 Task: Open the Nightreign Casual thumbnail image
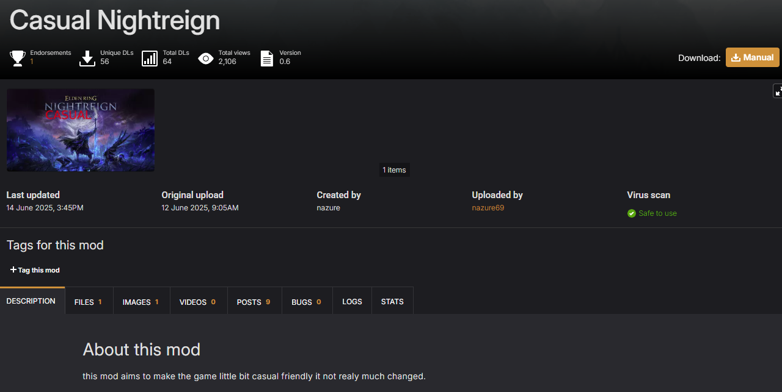pyautogui.click(x=81, y=130)
